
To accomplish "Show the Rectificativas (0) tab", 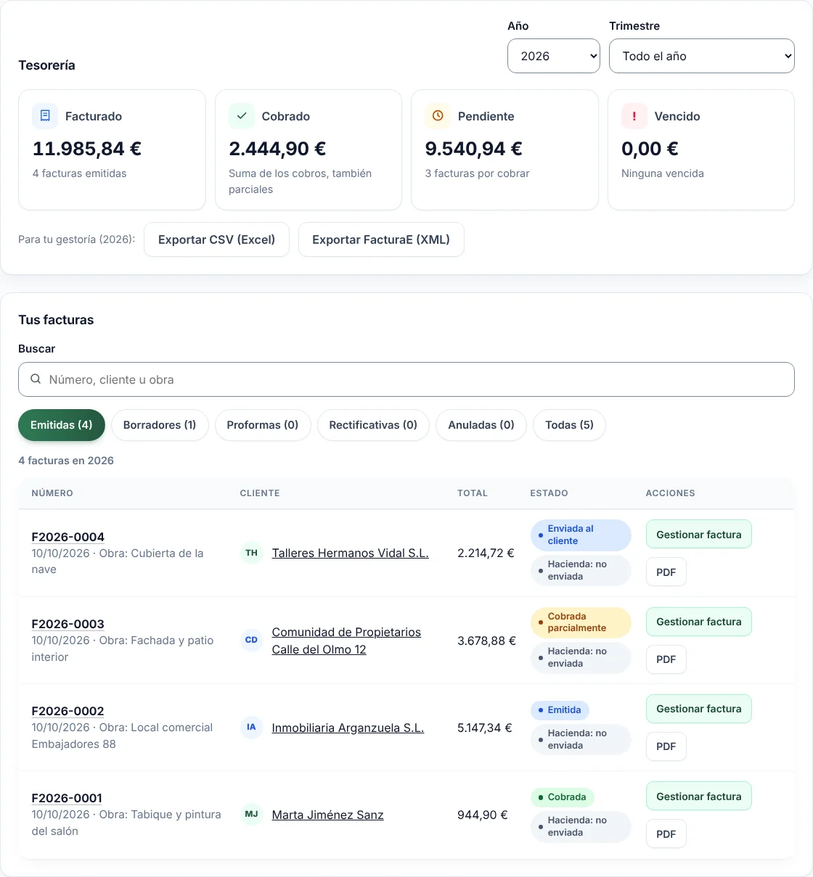I will point(373,425).
